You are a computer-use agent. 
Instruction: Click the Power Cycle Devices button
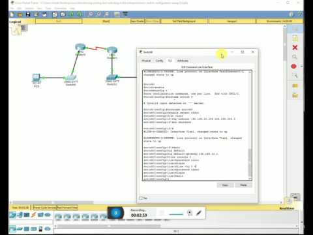pos(45,208)
